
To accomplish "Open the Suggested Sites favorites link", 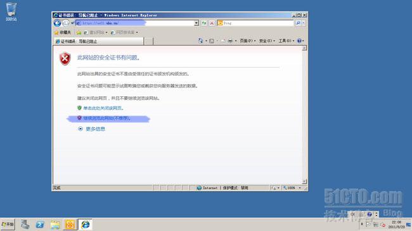I will [x=95, y=32].
